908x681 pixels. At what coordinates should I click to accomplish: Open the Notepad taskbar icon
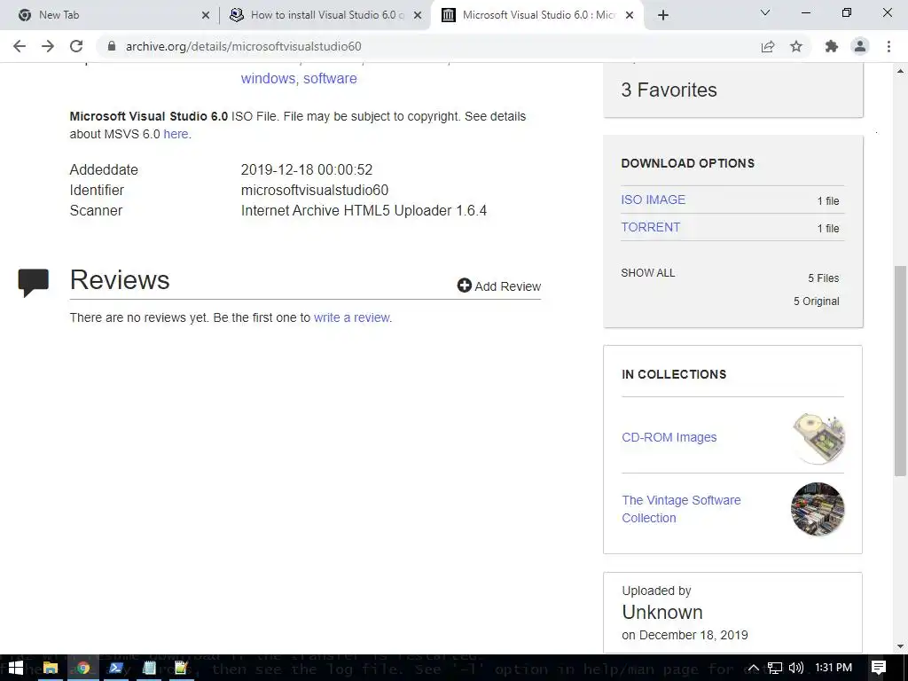(149, 668)
